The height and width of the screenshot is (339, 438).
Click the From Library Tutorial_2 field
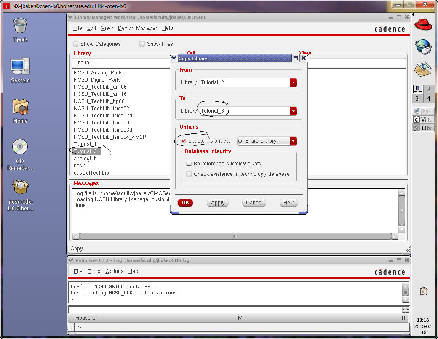[245, 82]
